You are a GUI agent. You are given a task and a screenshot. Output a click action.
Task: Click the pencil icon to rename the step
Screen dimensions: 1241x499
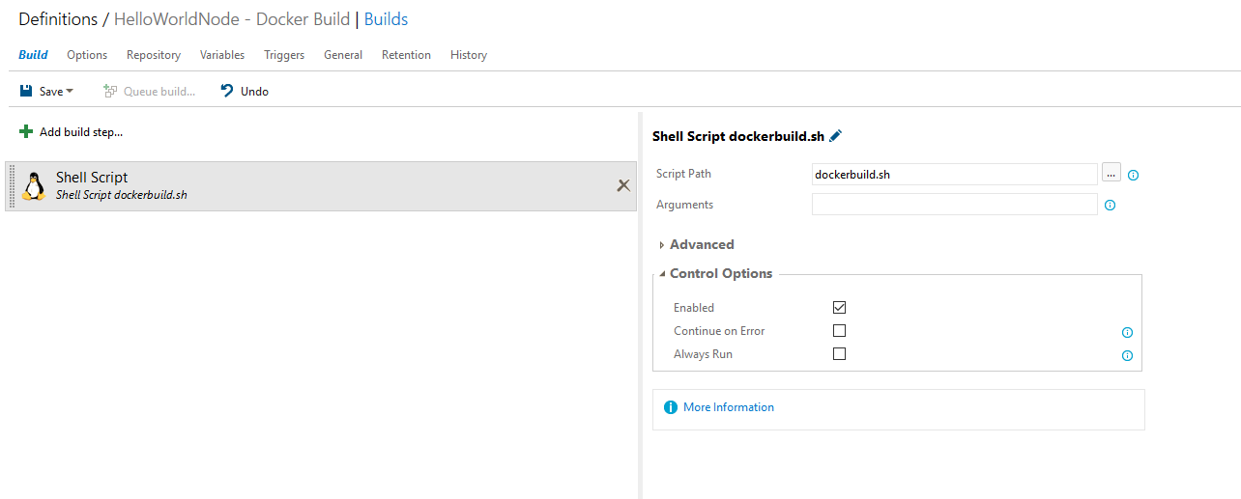[836, 136]
